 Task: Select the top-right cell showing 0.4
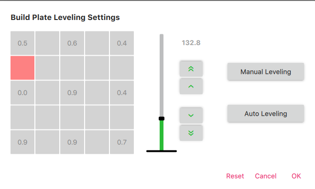click(x=122, y=43)
